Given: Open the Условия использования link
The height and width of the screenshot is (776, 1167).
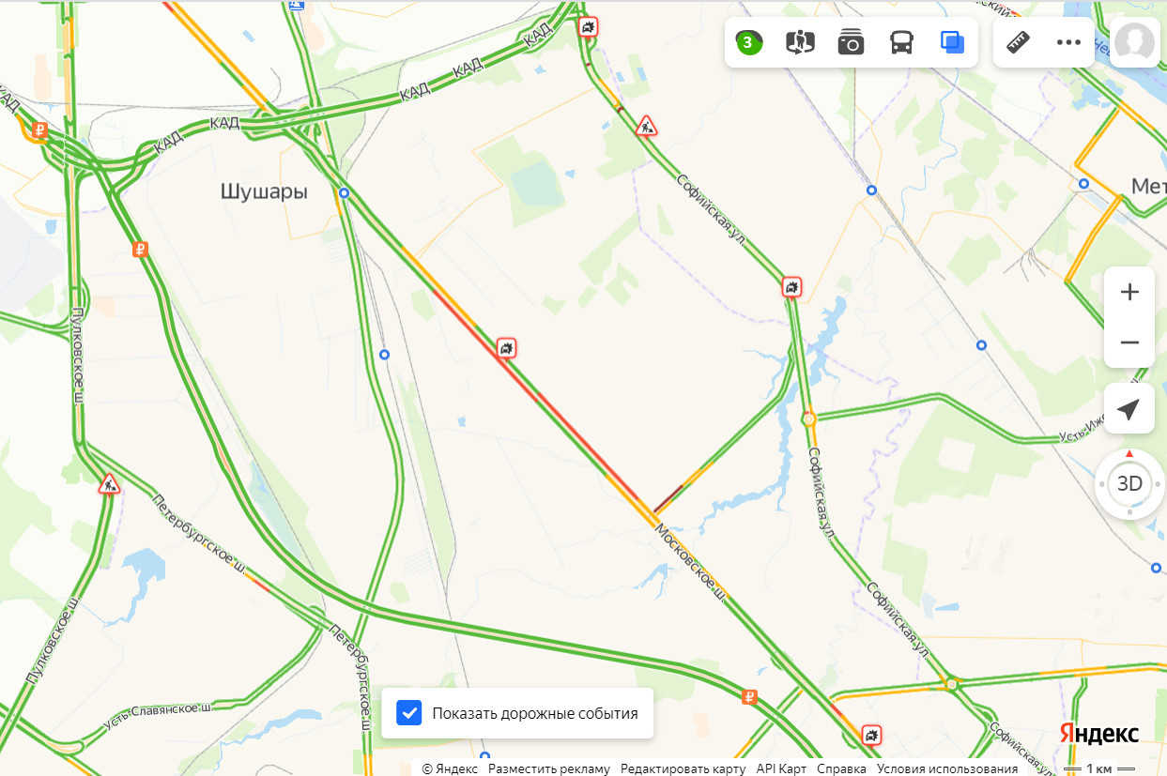Looking at the screenshot, I should pos(947,768).
